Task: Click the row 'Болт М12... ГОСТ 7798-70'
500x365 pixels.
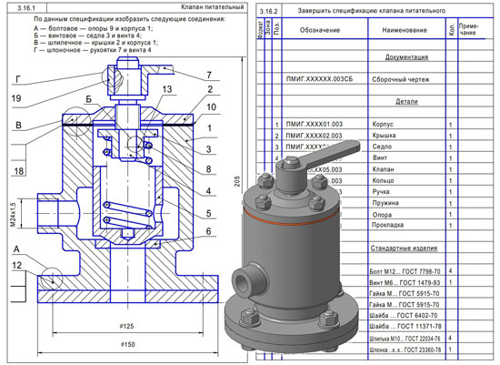Action: coord(405,271)
